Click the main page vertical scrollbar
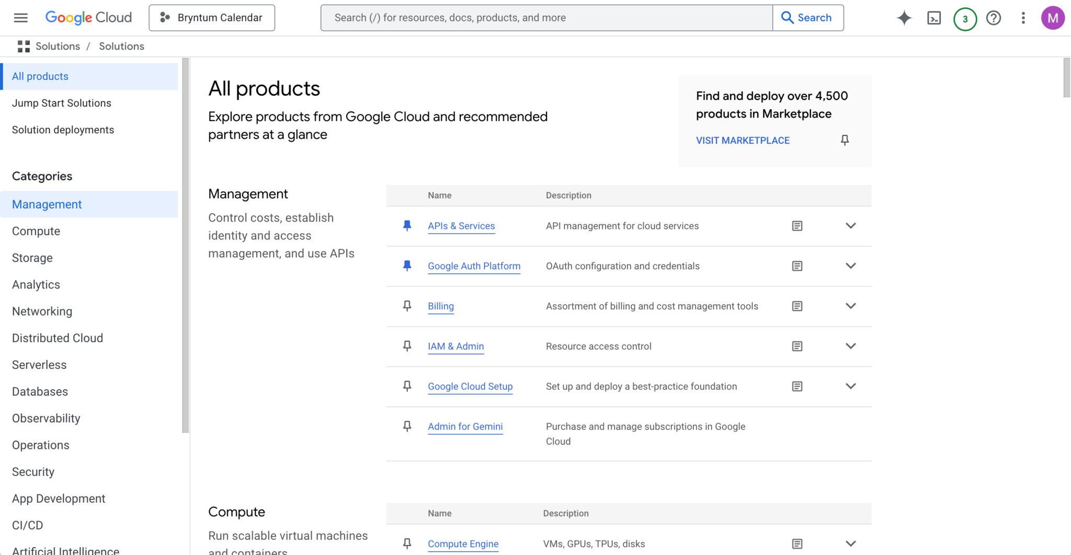The image size is (1071, 555). [1067, 78]
